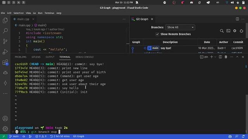
Task: Click the Copilot status icon in status bar
Action: 230,136
